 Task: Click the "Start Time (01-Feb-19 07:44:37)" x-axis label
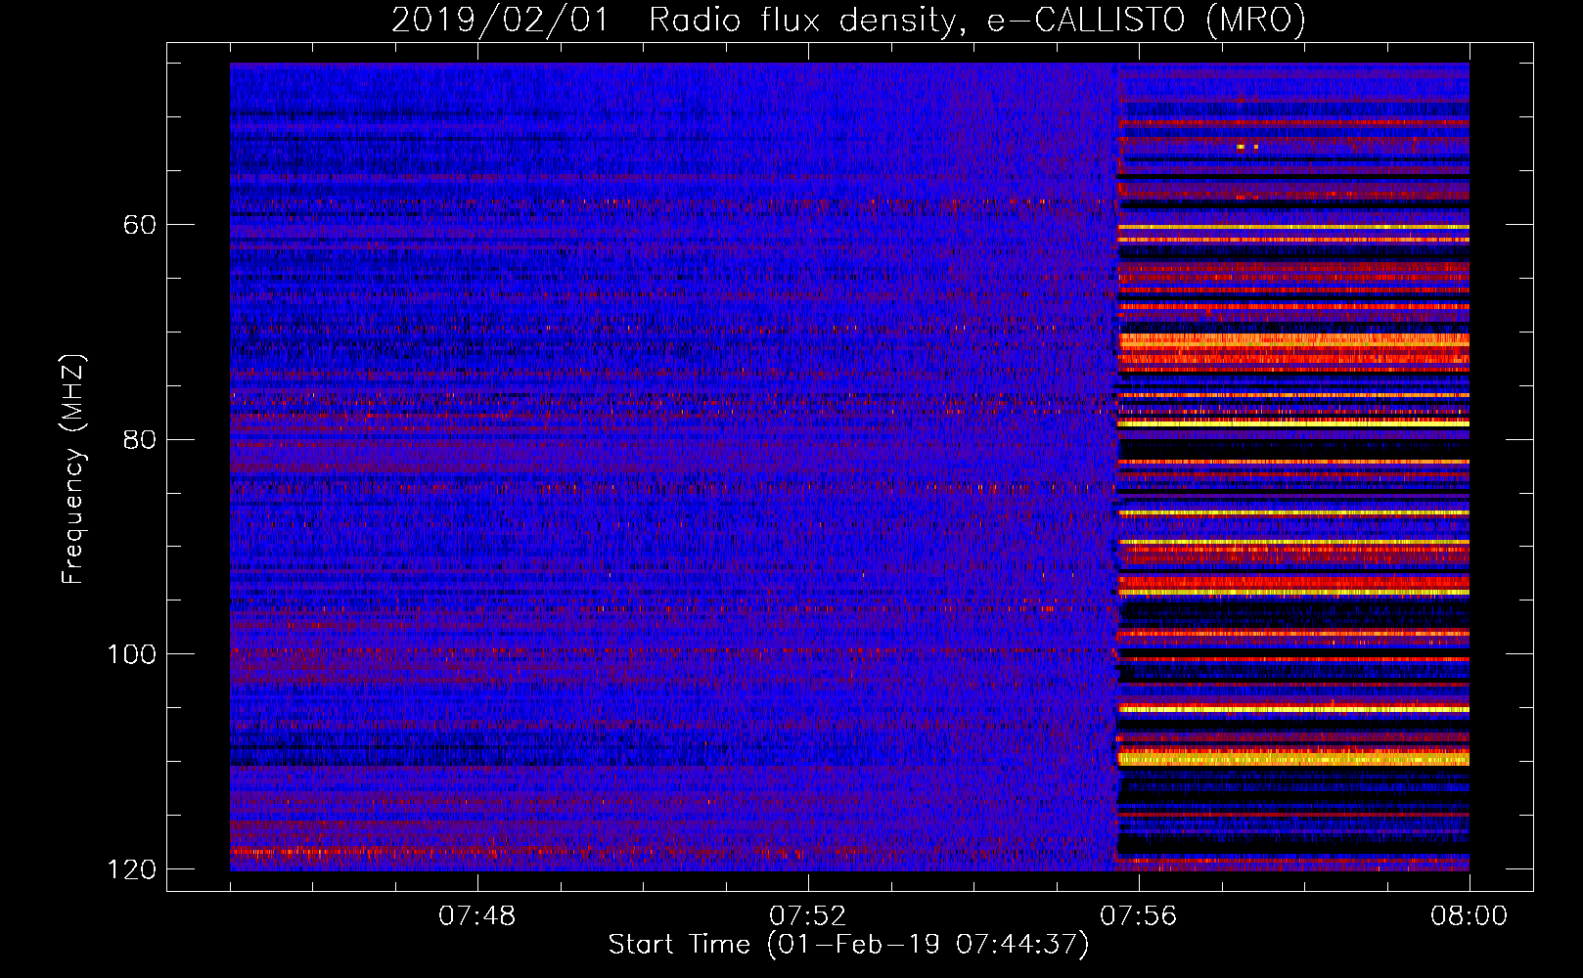848,945
